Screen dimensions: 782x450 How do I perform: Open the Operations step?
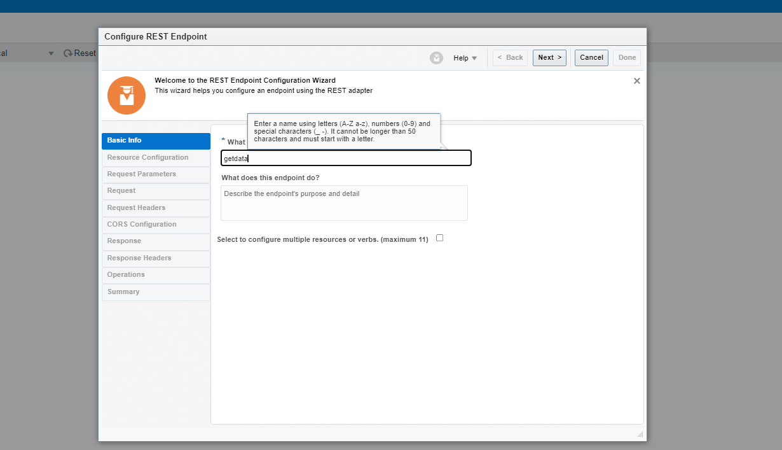[156, 275]
